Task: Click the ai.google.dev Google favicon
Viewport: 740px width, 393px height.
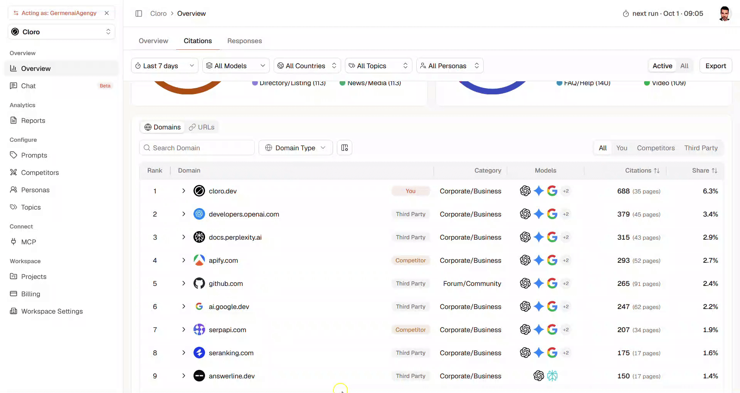Action: (x=199, y=306)
